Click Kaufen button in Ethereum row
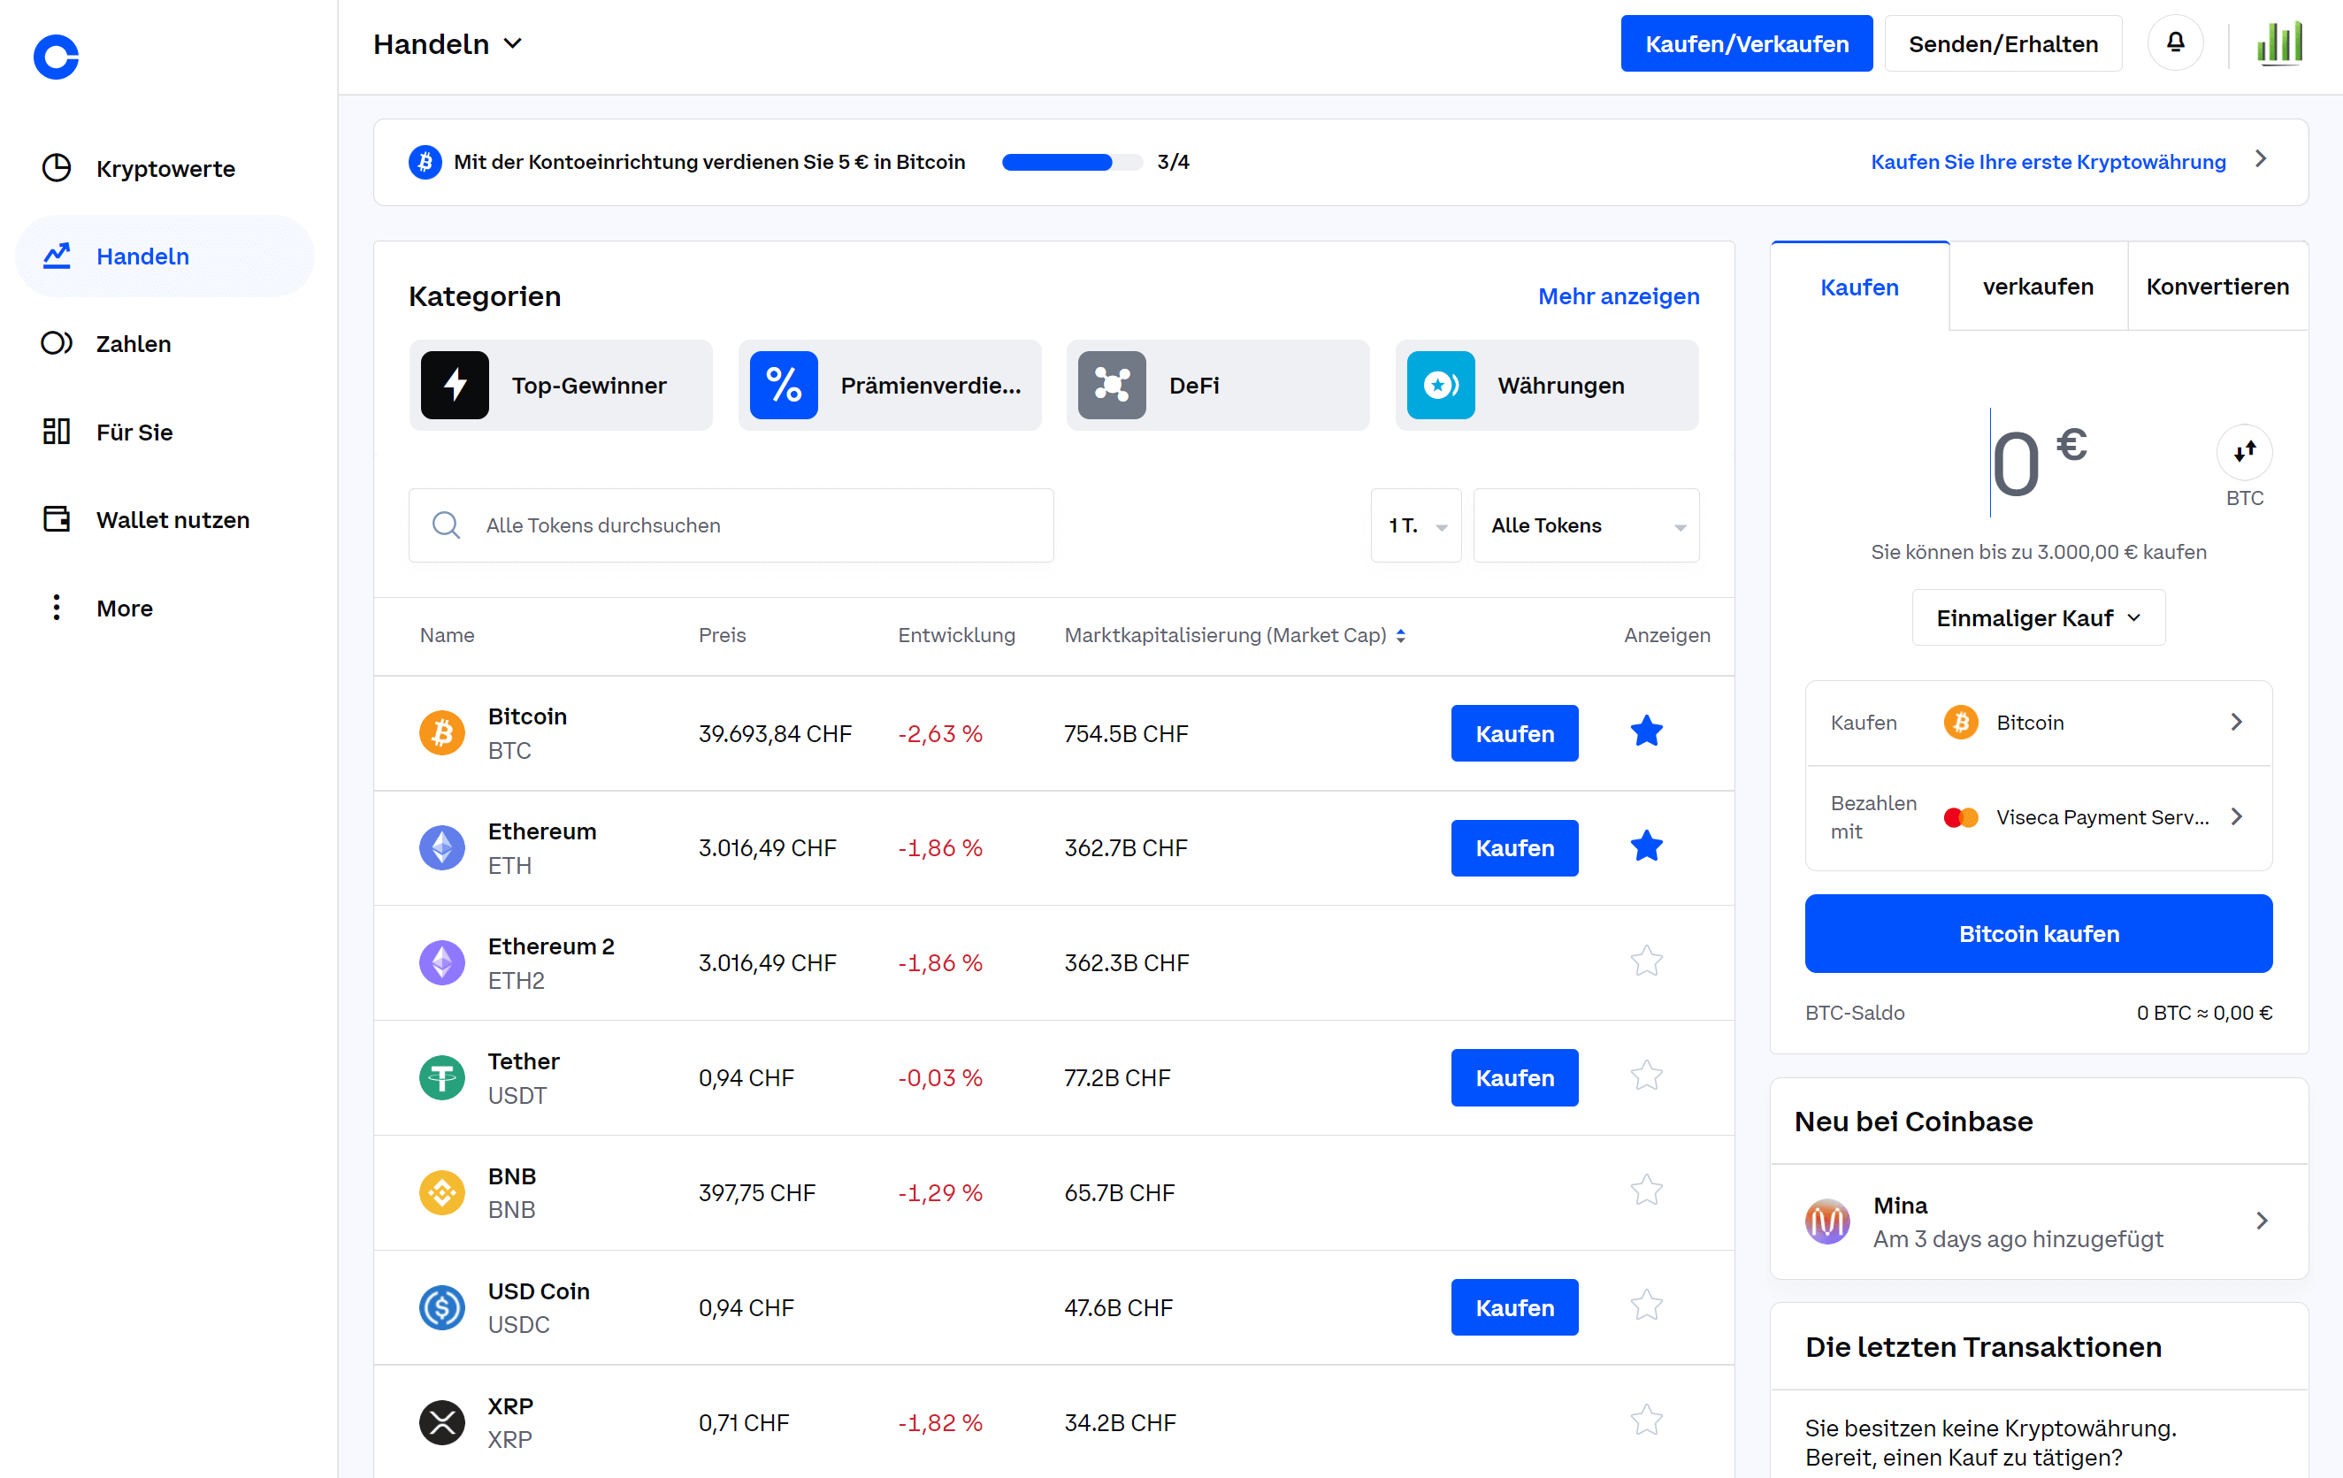2343x1478 pixels. [x=1514, y=847]
